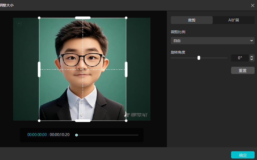
Task: Expand the 裁剪比例 dropdown showing 自由
Action: (x=212, y=41)
